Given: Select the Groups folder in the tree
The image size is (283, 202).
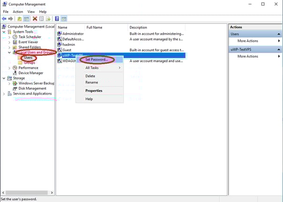Looking at the screenshot, I should (x=29, y=63).
